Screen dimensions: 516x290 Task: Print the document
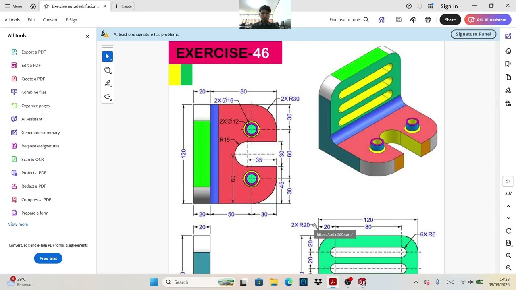coord(428,20)
